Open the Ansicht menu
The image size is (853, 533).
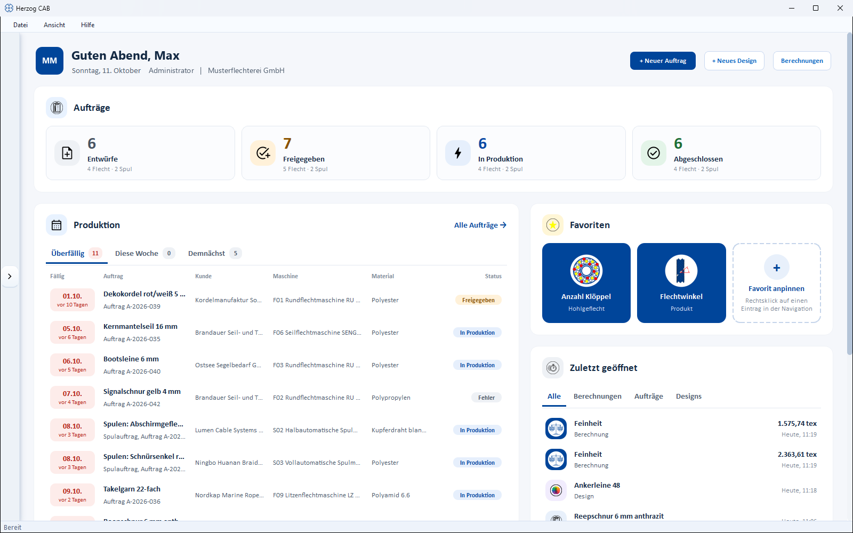[54, 25]
